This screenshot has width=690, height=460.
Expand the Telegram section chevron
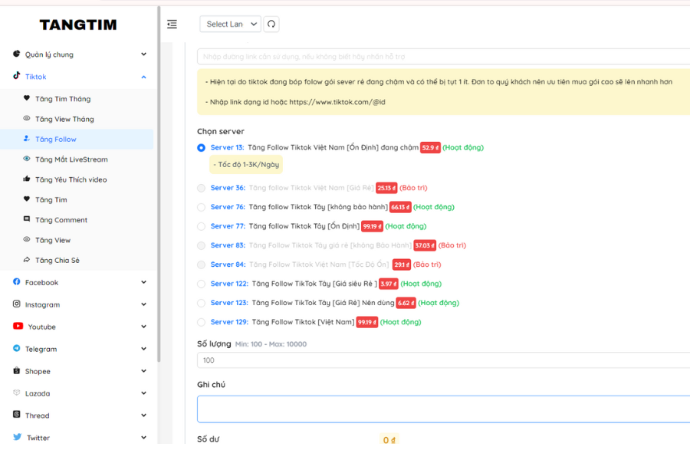pos(143,349)
